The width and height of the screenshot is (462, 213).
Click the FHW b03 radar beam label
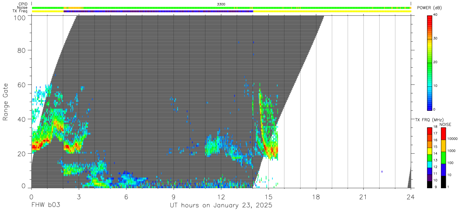pos(46,205)
